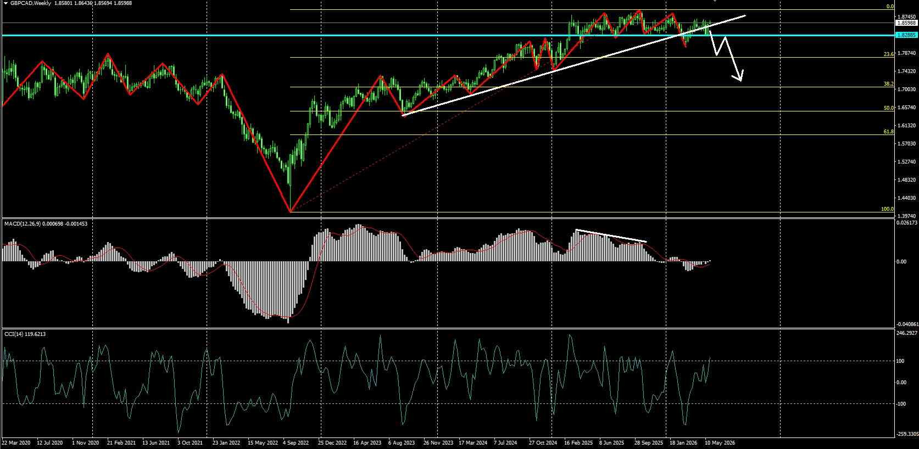
Task: Click the white downward projection arrow head
Action: (x=739, y=76)
